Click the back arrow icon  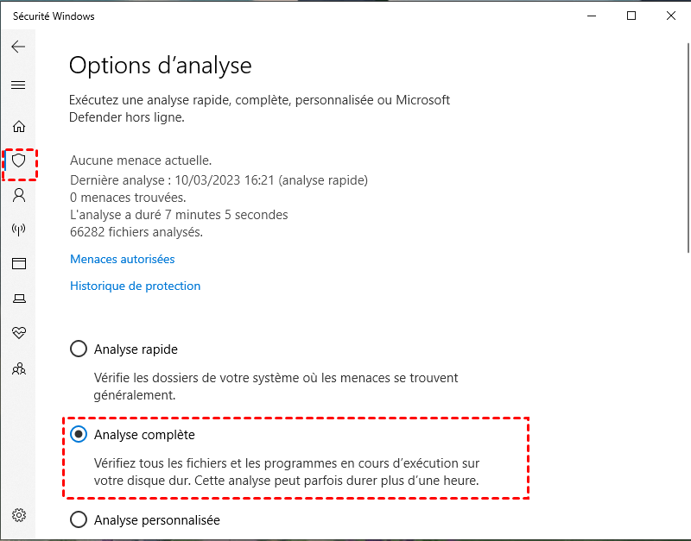tap(18, 47)
